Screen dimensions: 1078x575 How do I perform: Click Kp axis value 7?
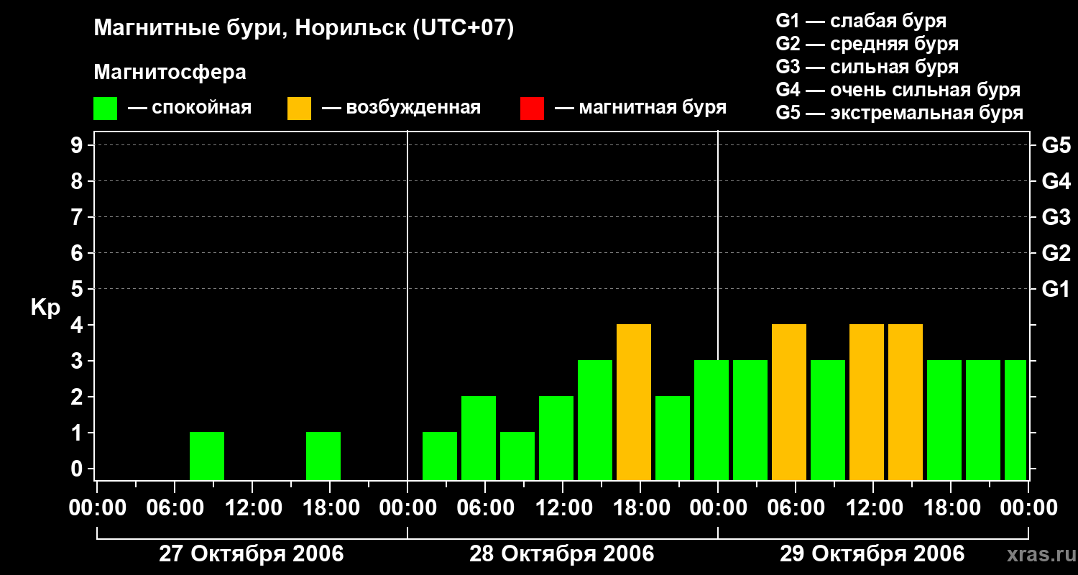click(78, 217)
